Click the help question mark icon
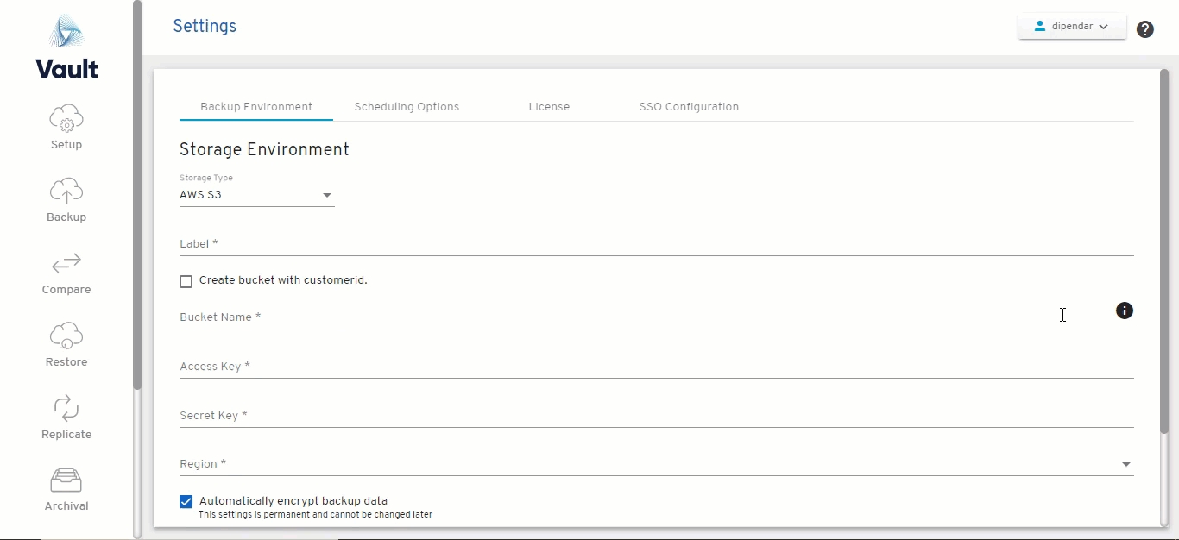The height and width of the screenshot is (540, 1179). tap(1144, 29)
